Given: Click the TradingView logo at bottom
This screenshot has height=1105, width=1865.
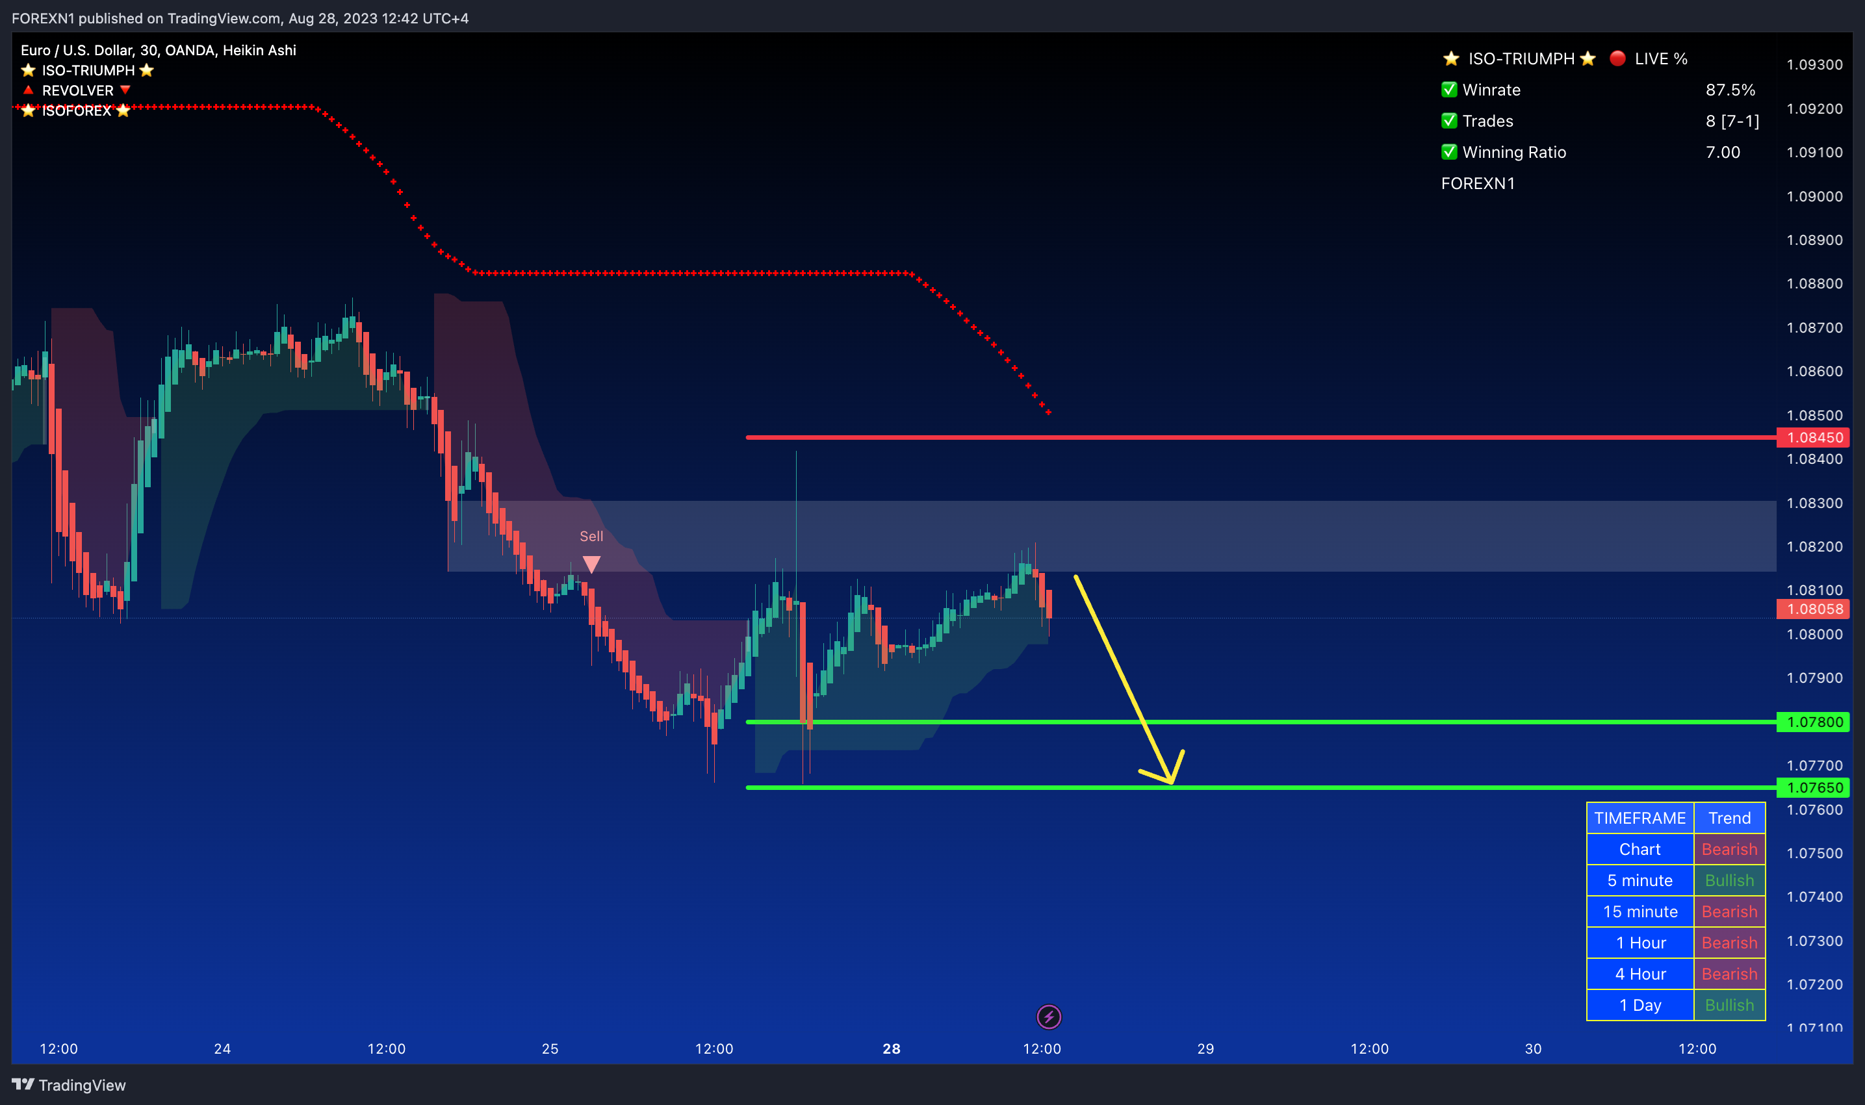Looking at the screenshot, I should [68, 1085].
